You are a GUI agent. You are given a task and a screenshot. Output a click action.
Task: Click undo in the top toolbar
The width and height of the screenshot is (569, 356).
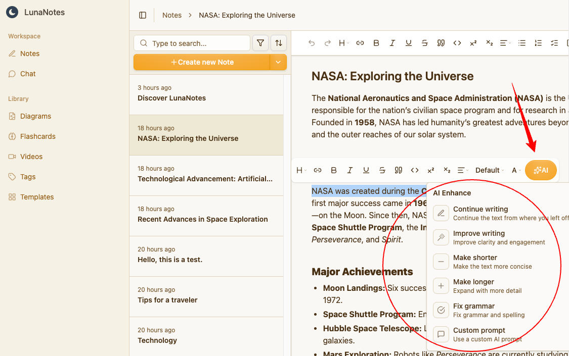(312, 43)
